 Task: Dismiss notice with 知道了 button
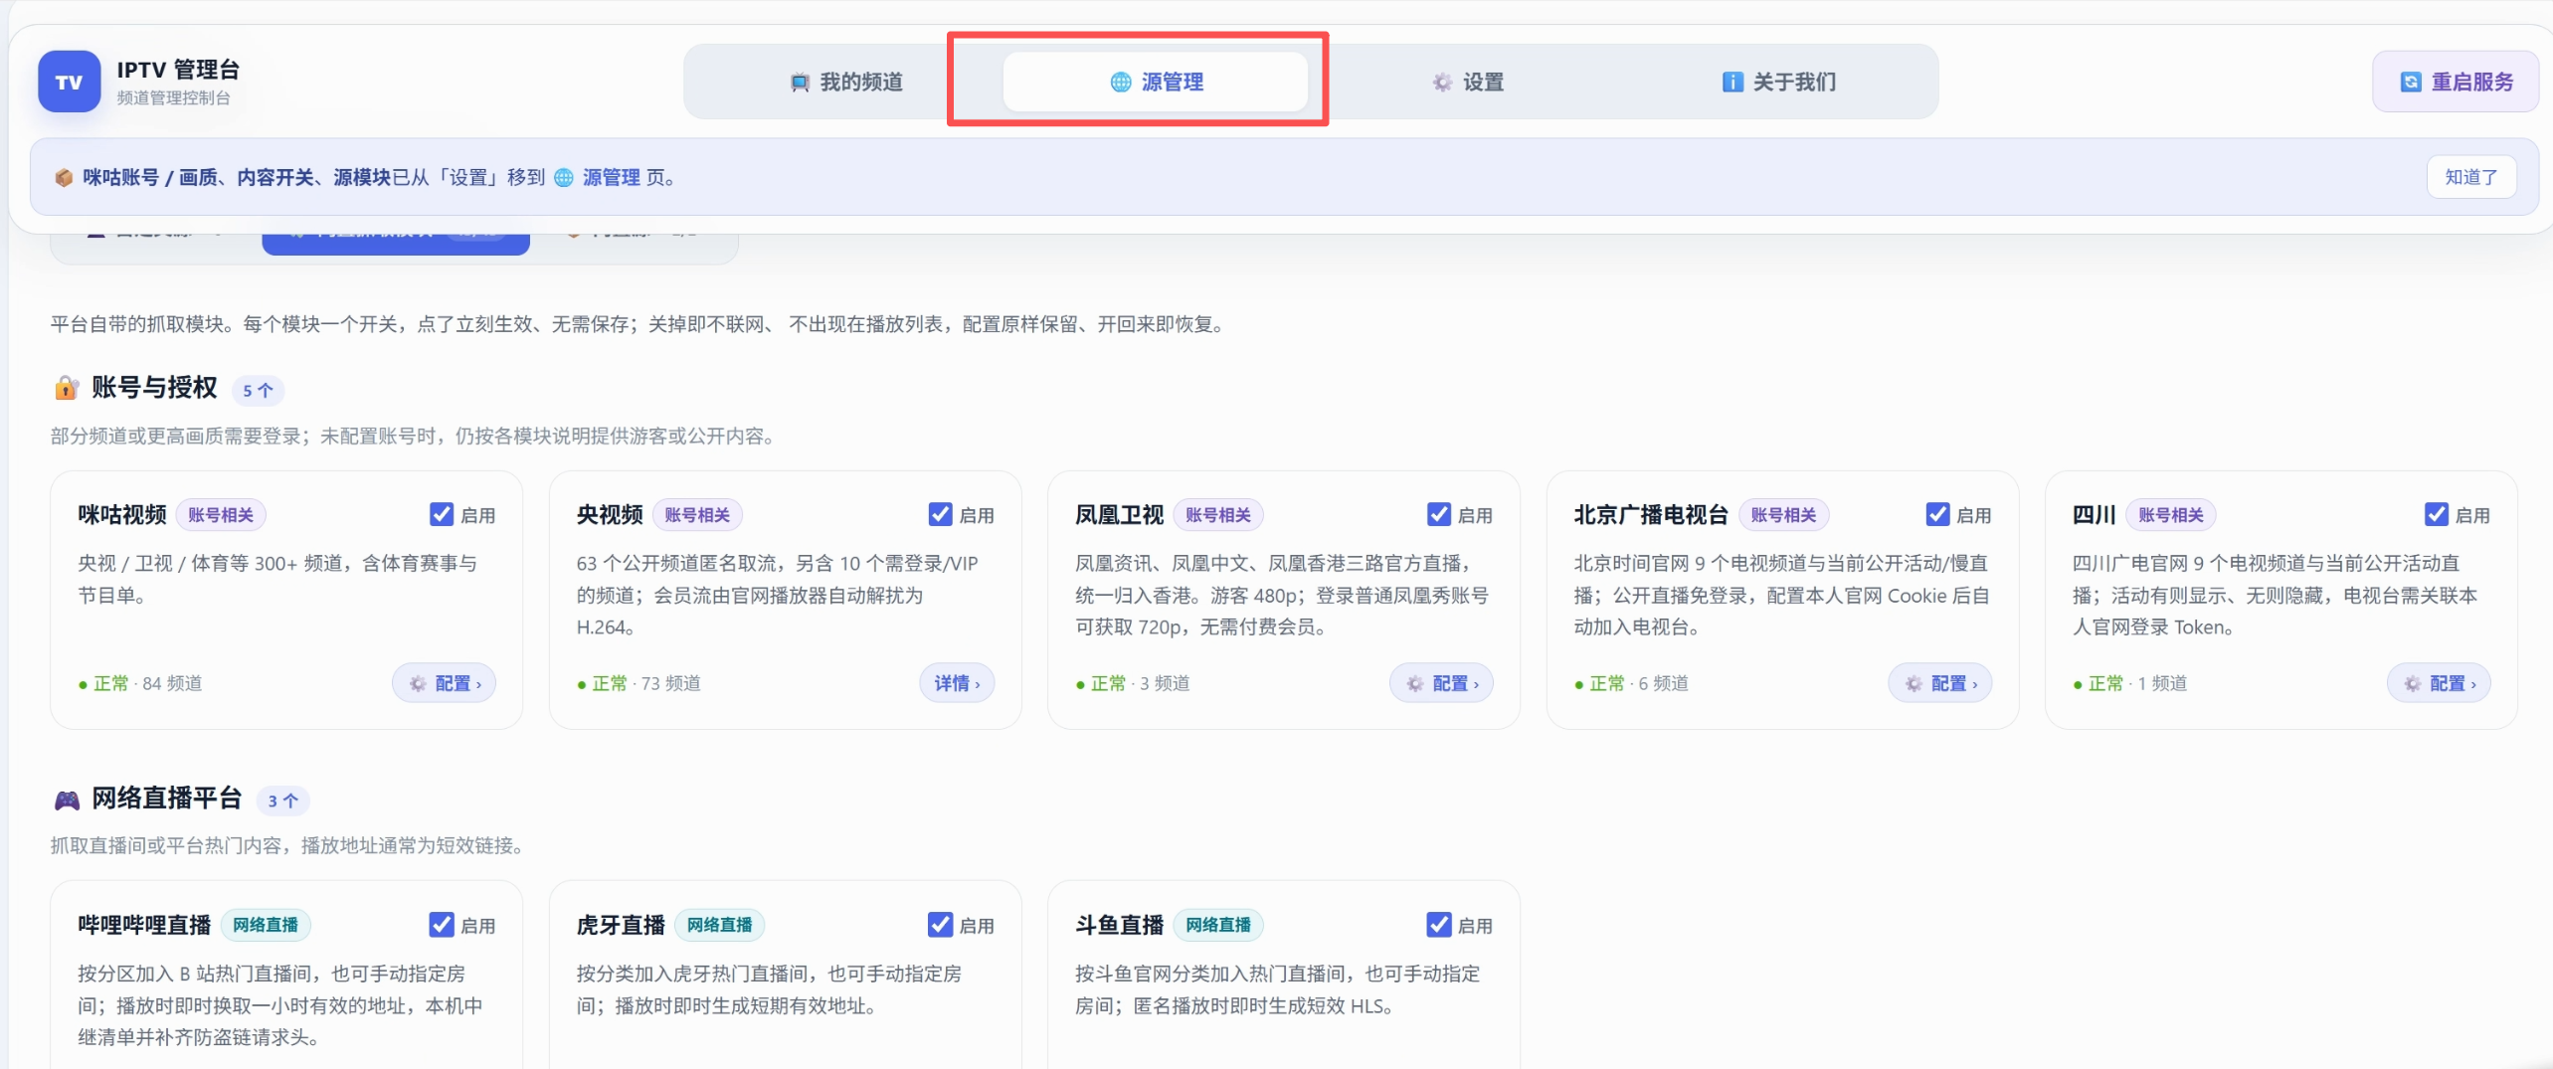(x=2470, y=177)
